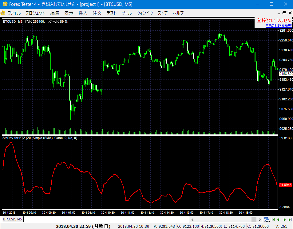293x229 pixels.
Task: Click the 21.8943 StdDev value marker
Action: [x=285, y=185]
